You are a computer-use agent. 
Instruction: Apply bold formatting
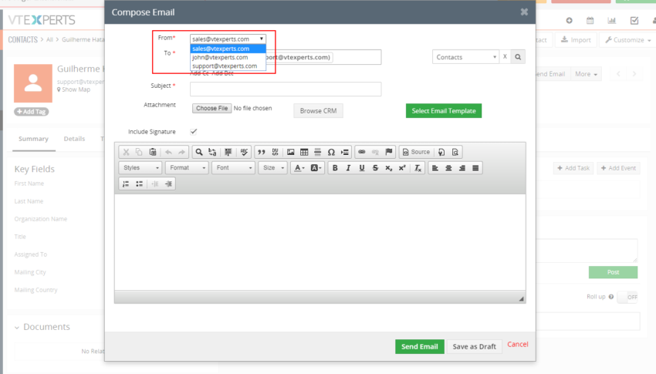coord(335,168)
